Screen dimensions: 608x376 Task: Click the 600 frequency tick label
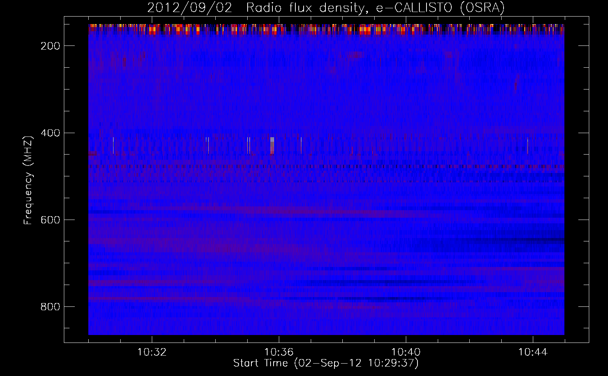click(x=50, y=220)
